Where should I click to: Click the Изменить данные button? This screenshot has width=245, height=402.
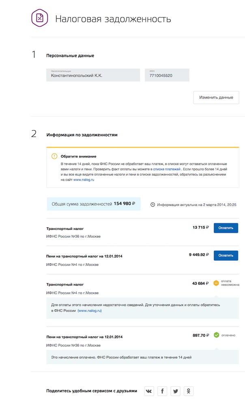216,97
